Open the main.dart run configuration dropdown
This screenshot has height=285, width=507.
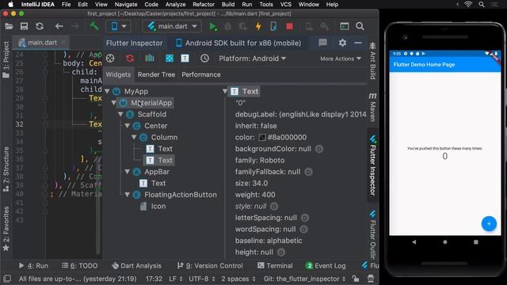pos(172,26)
